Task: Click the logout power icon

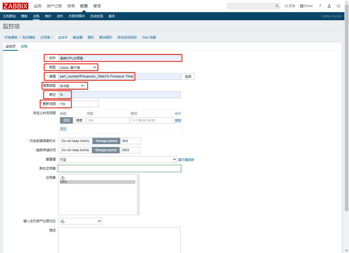Action: [338, 6]
